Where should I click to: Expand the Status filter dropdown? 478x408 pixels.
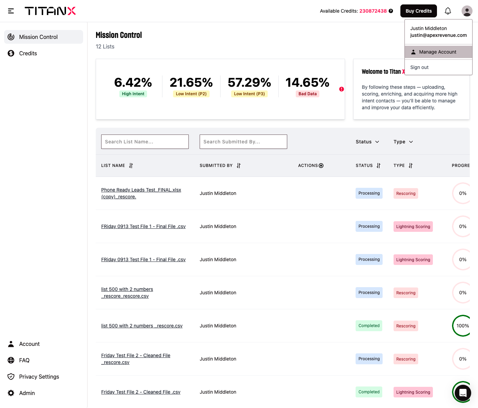point(368,142)
